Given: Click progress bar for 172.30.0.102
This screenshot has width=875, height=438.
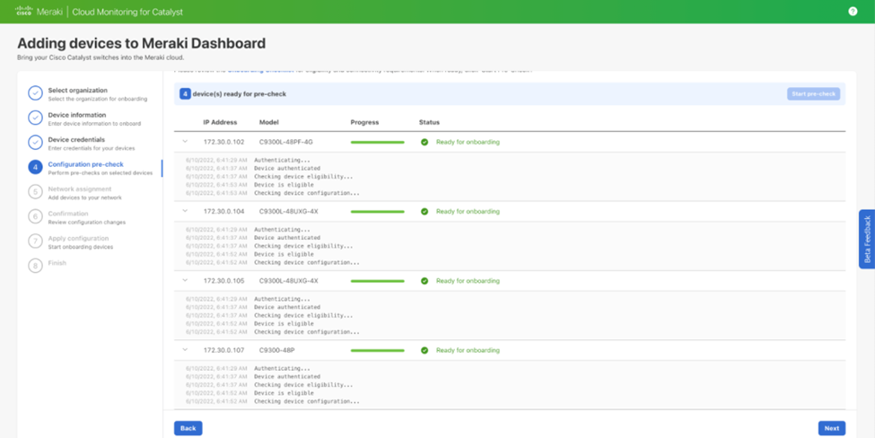Looking at the screenshot, I should 377,143.
